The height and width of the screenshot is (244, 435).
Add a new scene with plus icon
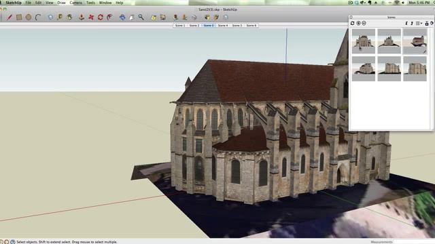pos(358,23)
